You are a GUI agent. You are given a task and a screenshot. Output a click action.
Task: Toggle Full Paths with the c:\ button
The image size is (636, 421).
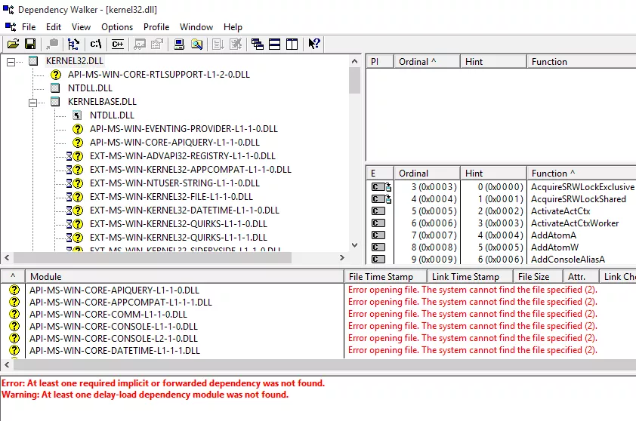click(96, 44)
